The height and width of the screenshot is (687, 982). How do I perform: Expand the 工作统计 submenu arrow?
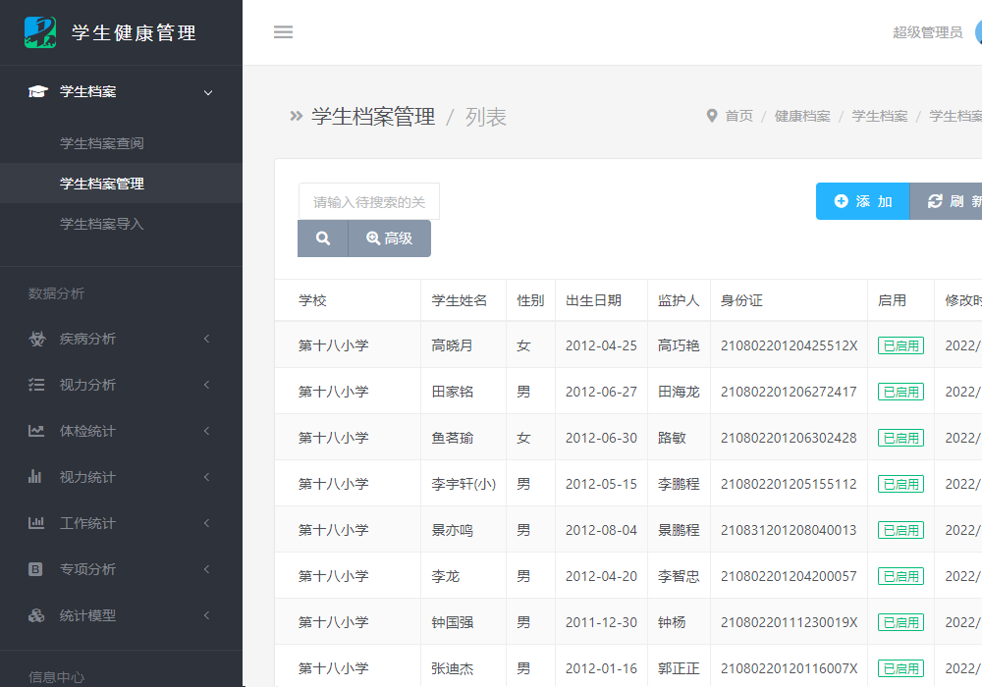coord(207,524)
